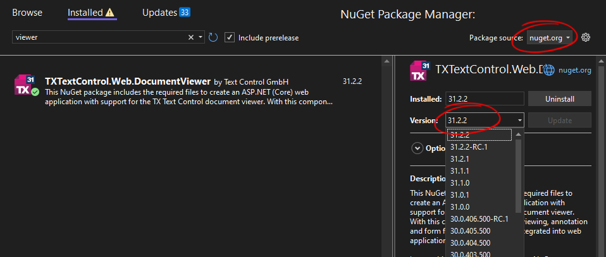606x257 pixels.
Task: Expand the Options section chevron
Action: point(417,148)
